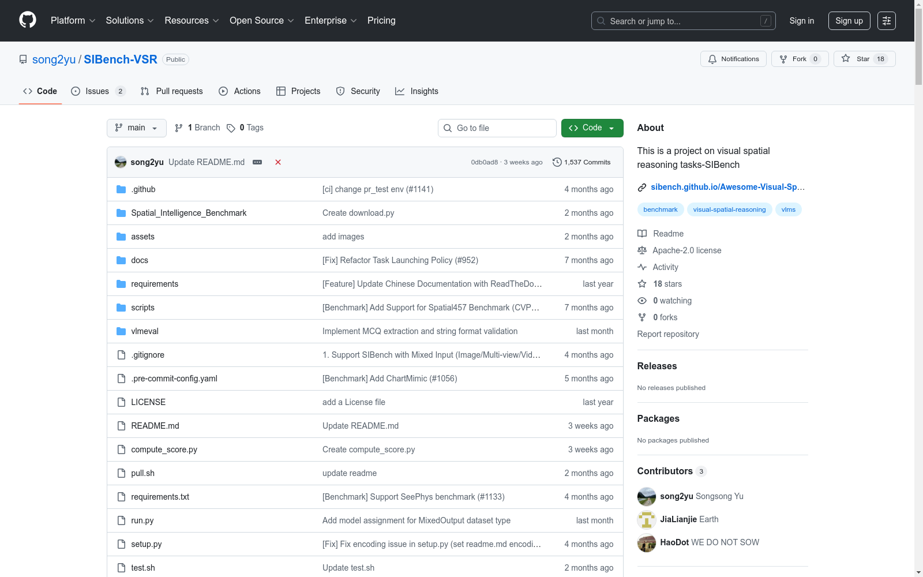923x577 pixels.
Task: Expand commit message ellipsis icon
Action: click(x=257, y=162)
